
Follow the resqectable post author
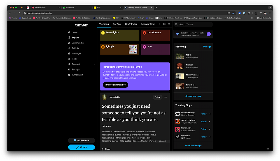(157, 97)
